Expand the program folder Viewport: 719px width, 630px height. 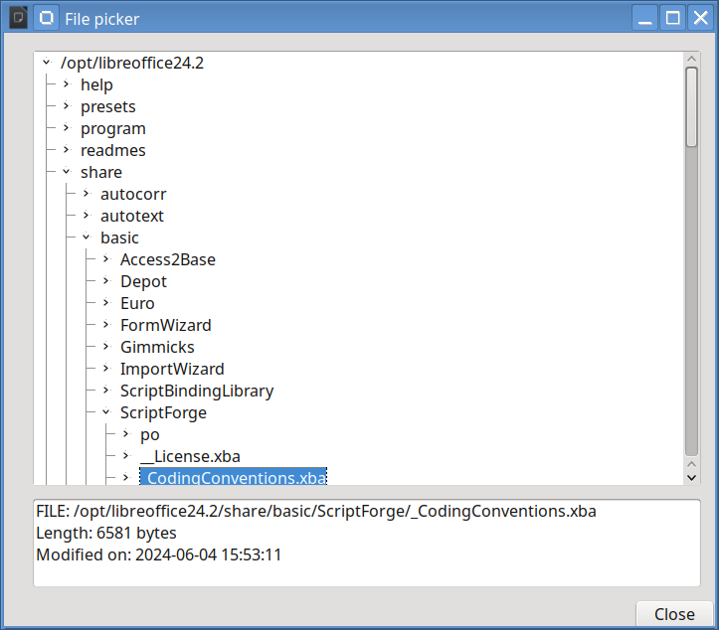point(67,128)
